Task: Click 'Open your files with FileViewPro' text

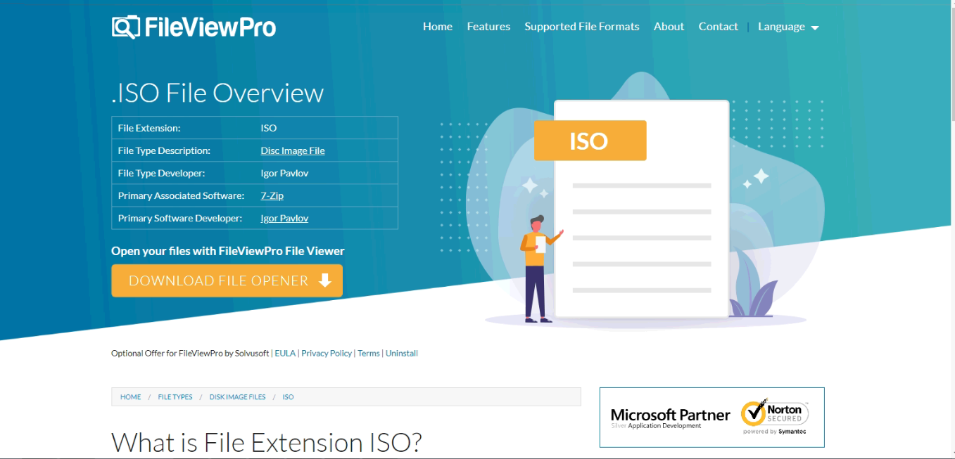Action: point(228,251)
